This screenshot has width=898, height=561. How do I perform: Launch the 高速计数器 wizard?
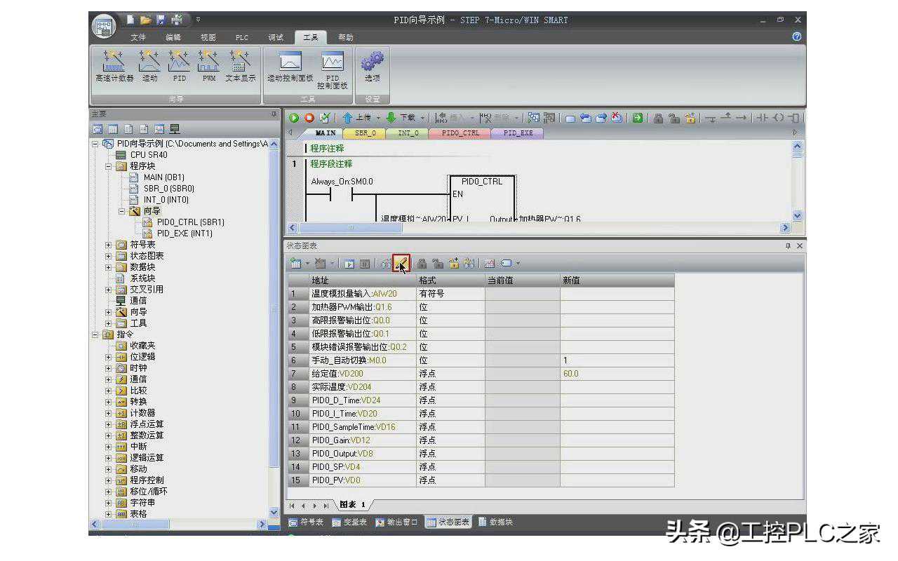(x=114, y=66)
